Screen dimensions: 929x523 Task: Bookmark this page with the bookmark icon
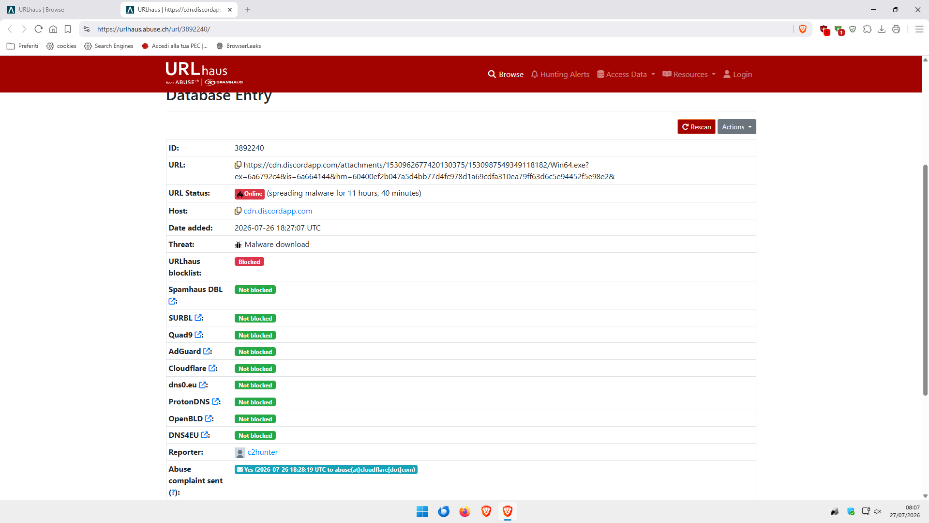(68, 29)
